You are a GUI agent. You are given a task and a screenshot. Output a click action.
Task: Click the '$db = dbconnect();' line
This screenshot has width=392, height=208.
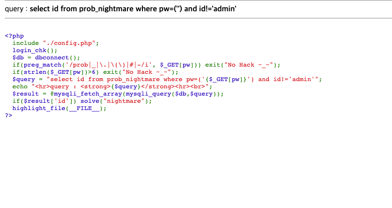tap(46, 57)
